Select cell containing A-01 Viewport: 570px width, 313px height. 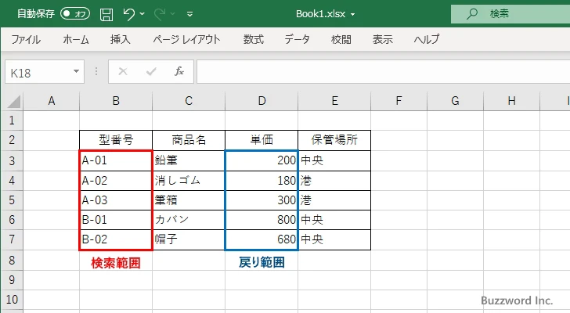click(116, 160)
